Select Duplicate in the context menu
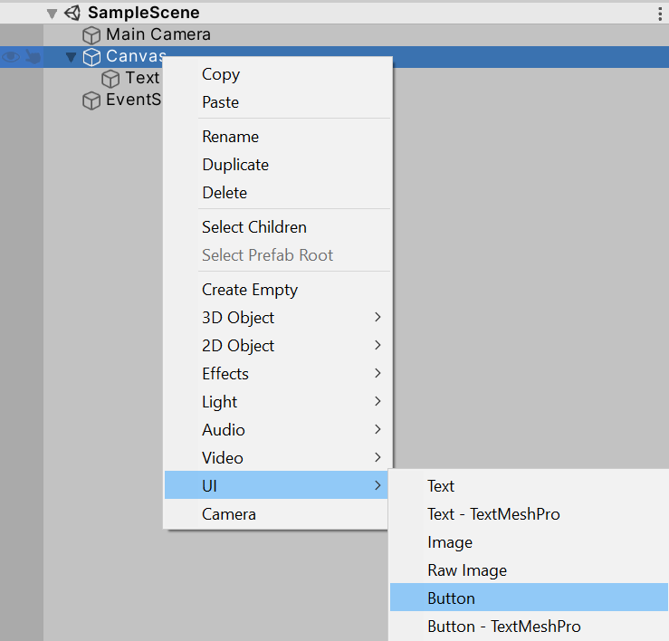This screenshot has width=669, height=641. (235, 165)
